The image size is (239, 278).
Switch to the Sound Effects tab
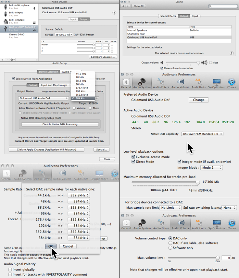168,16
